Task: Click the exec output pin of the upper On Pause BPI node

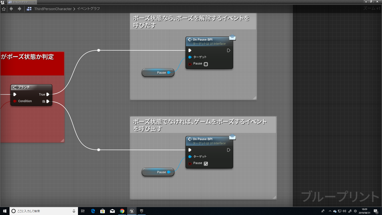Action: 229,50
